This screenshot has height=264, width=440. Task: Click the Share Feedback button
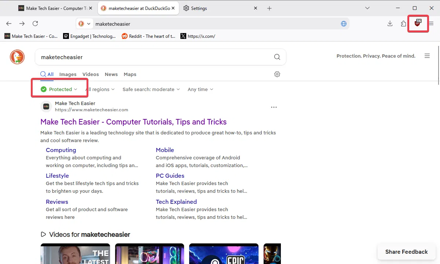(x=406, y=252)
